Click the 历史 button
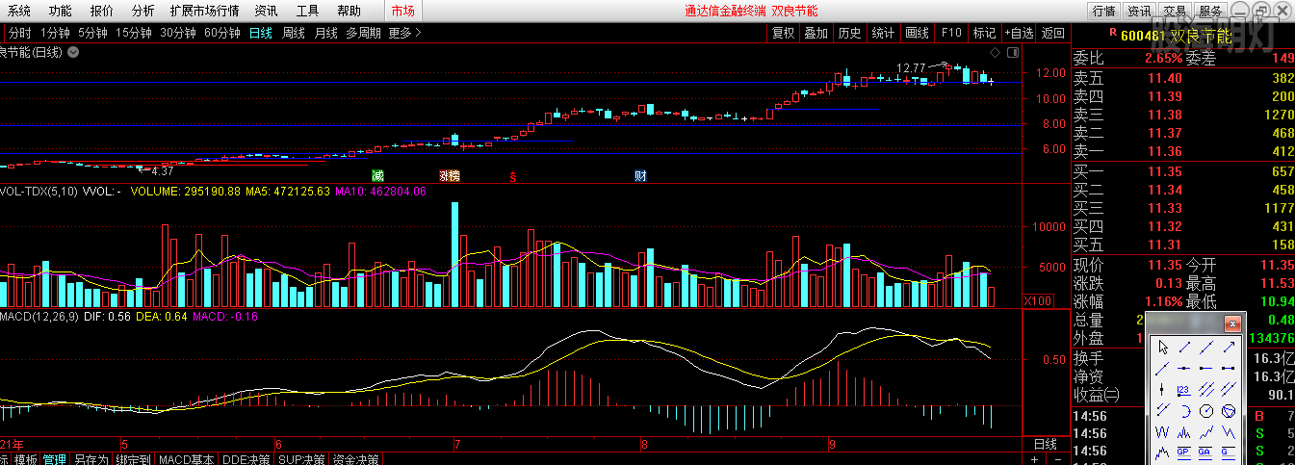 click(x=849, y=33)
